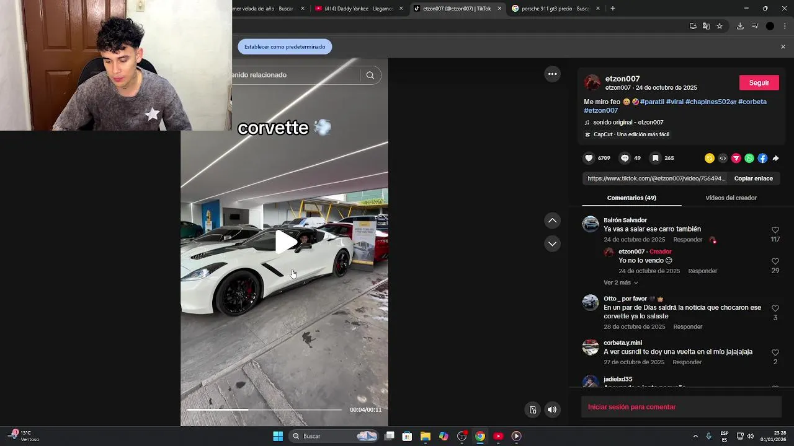The width and height of the screenshot is (794, 446).
Task: Install the app via address bar icon
Action: click(693, 26)
